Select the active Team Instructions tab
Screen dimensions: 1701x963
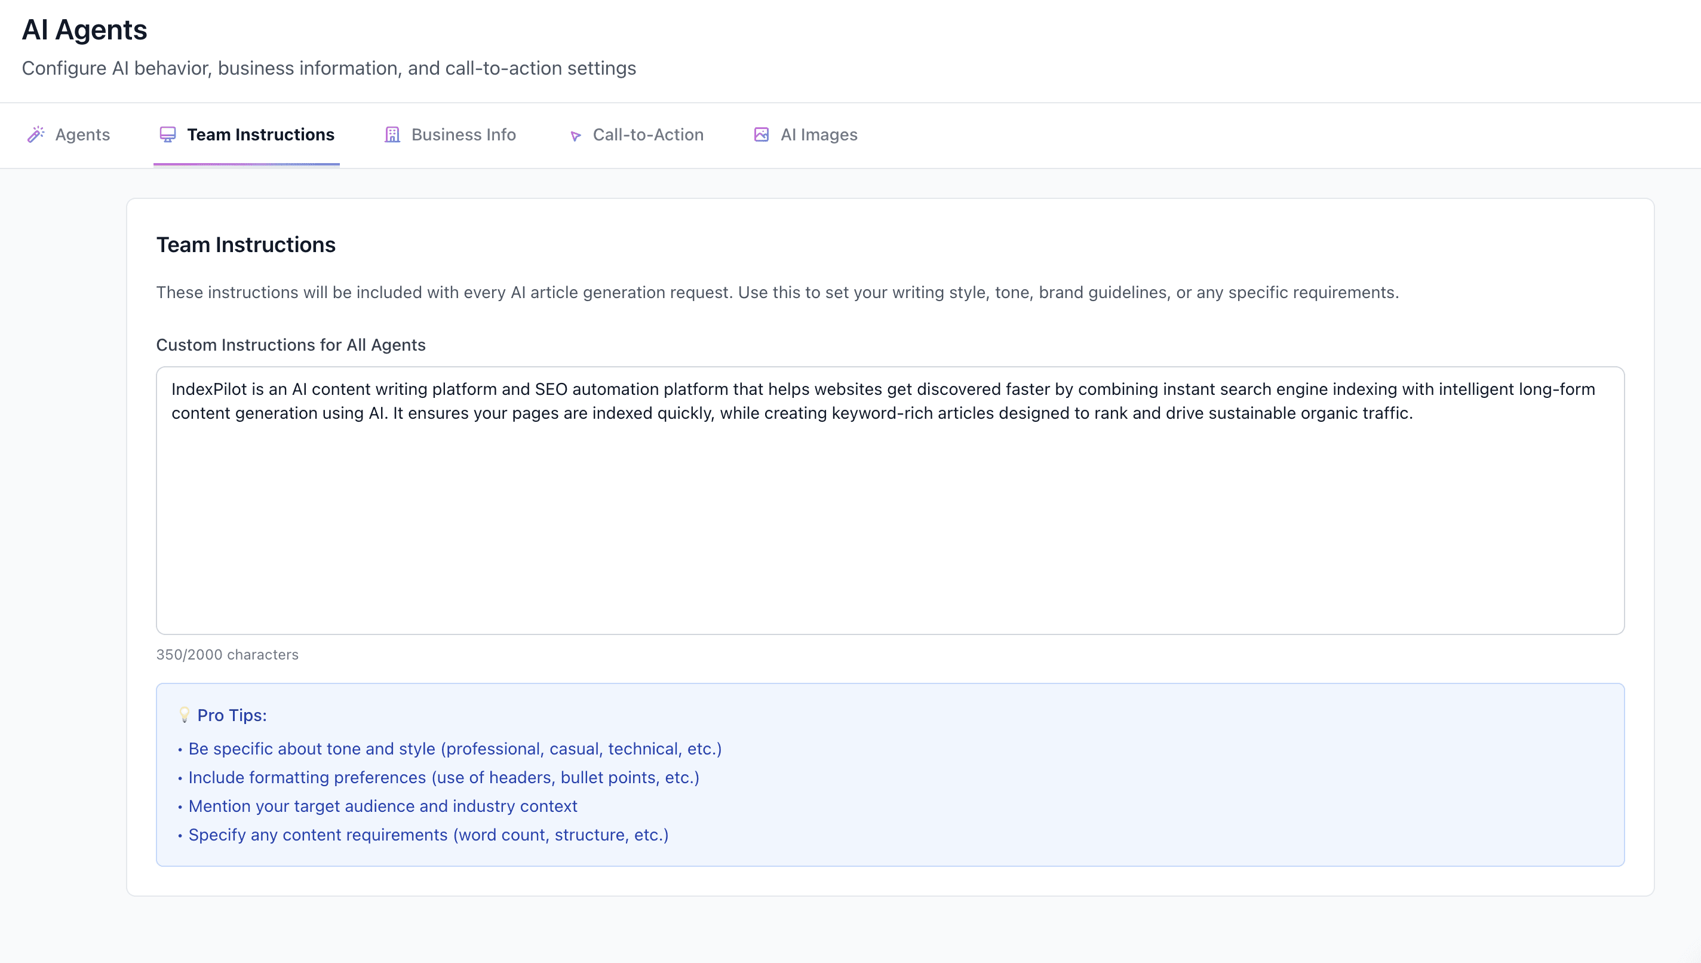260,134
